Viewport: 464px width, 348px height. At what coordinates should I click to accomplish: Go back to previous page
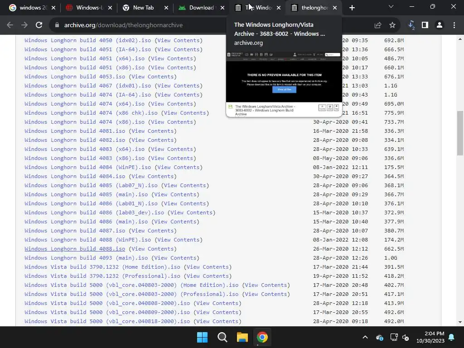coord(10,25)
